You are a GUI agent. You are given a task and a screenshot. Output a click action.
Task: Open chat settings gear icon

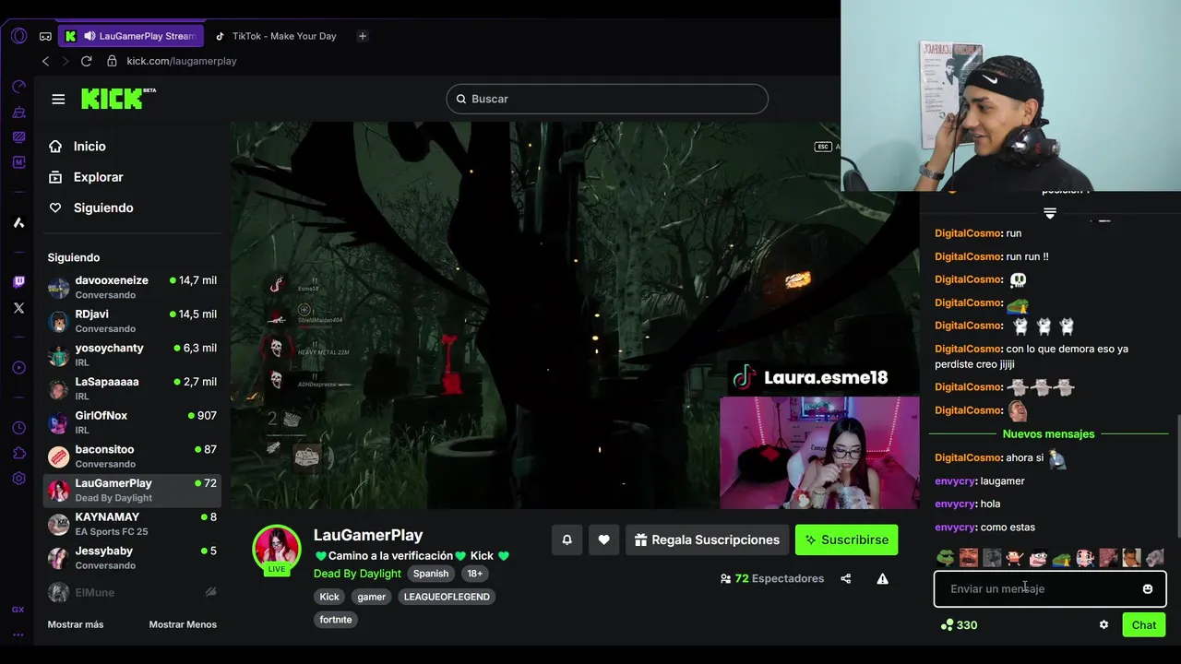pyautogui.click(x=1103, y=625)
